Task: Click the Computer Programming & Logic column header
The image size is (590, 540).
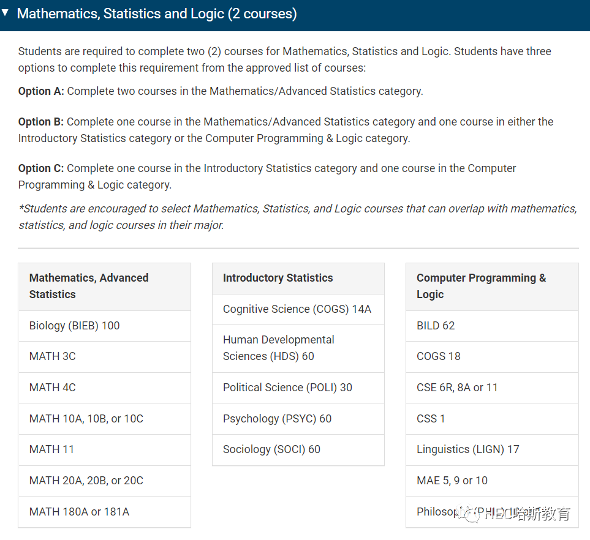Action: [492, 287]
